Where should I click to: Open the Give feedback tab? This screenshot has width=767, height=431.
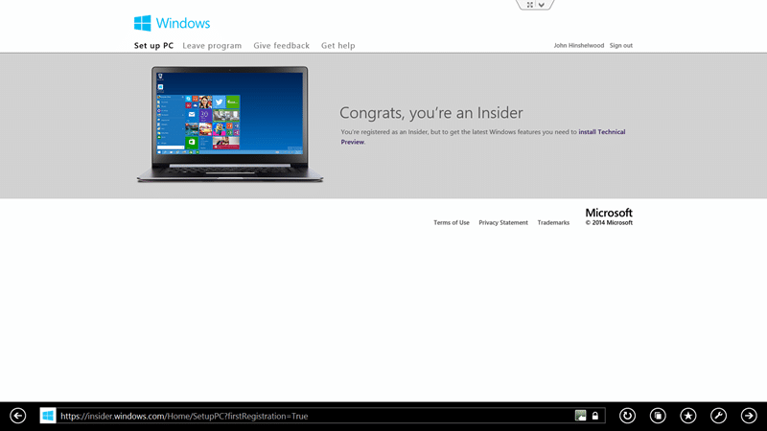tap(281, 45)
